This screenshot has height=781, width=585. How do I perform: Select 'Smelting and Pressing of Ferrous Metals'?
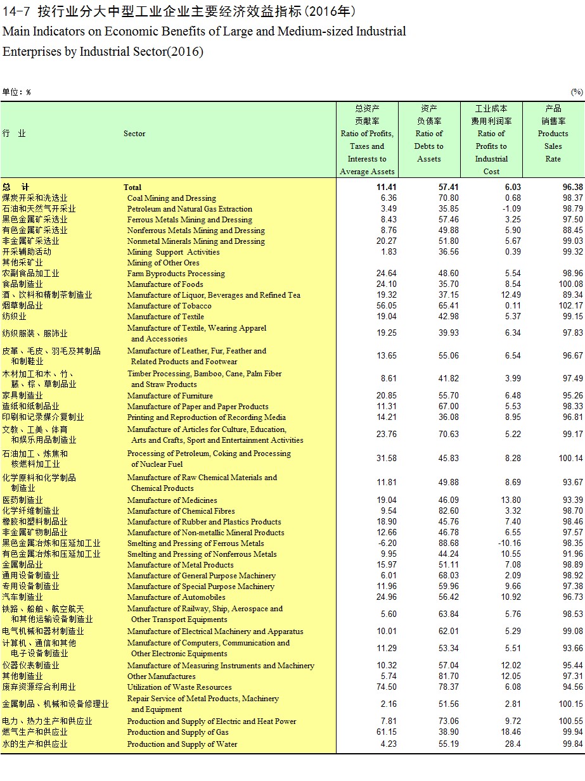(x=195, y=543)
